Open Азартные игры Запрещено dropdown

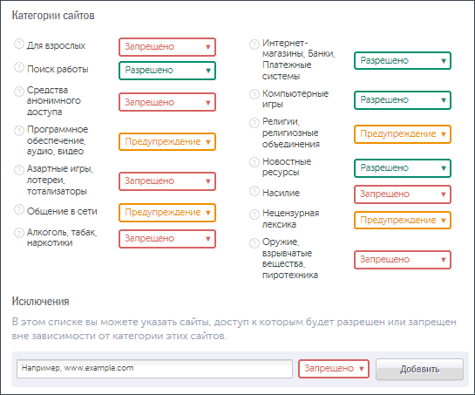(x=167, y=181)
